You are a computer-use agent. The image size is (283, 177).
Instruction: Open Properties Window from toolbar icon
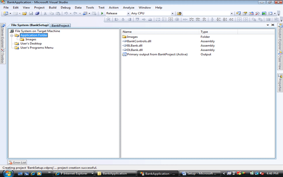[245, 13]
